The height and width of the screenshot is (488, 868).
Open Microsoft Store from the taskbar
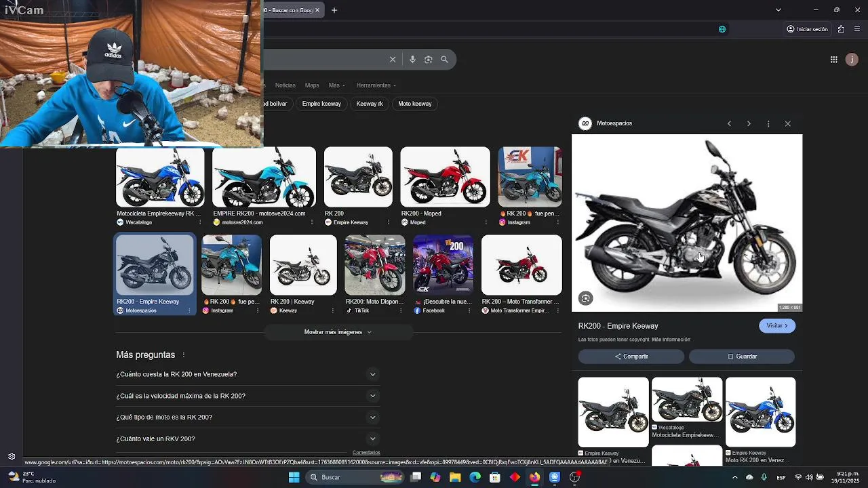495,477
